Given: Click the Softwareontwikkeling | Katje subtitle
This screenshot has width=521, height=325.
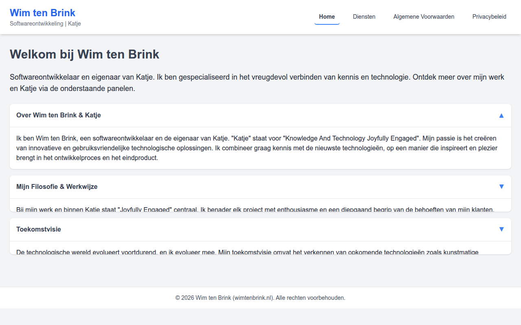Looking at the screenshot, I should coord(45,24).
